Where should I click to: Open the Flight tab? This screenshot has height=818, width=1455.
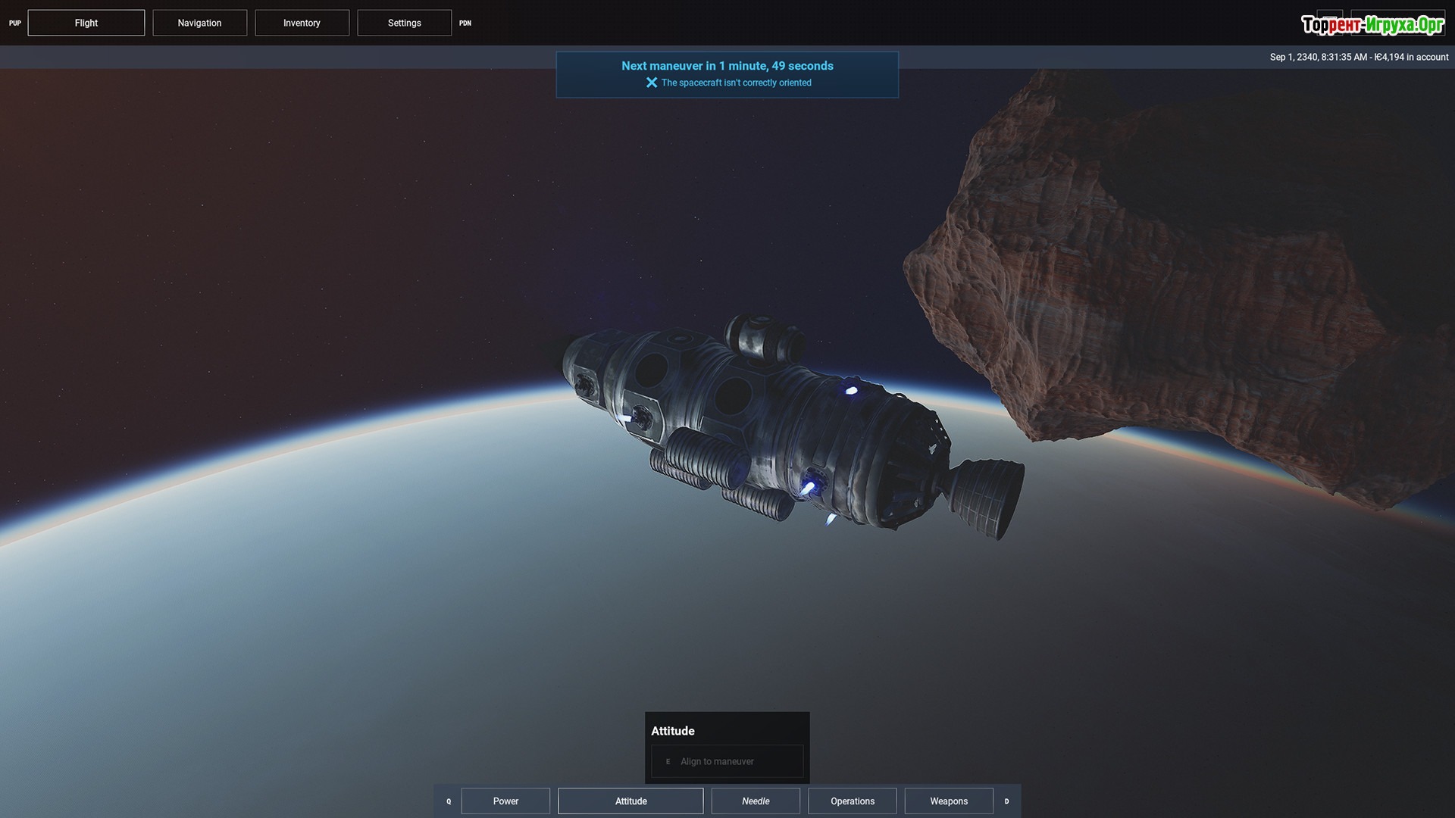tap(86, 23)
